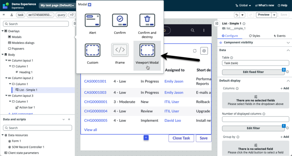The width and height of the screenshot is (292, 156).
Task: Collapse the Data and scripts panel
Action: click(x=63, y=119)
